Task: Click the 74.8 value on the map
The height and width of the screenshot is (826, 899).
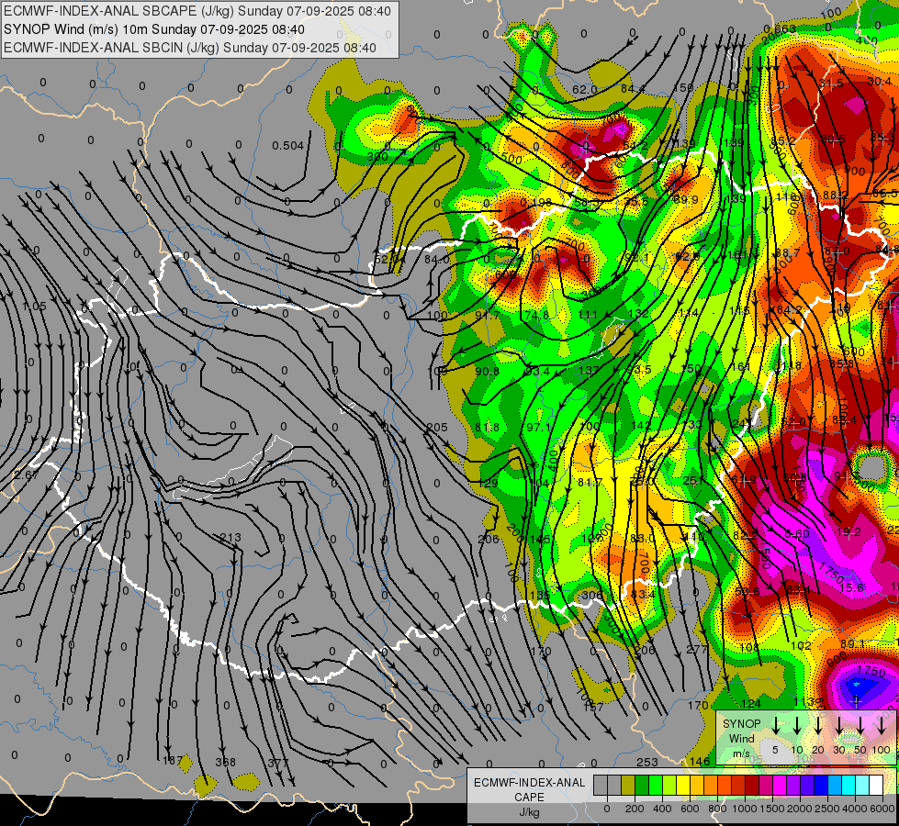Action: (536, 316)
